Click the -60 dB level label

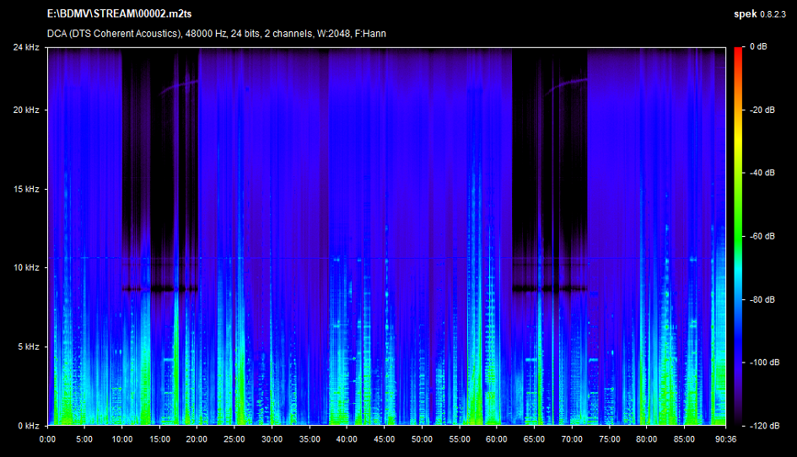(x=760, y=236)
